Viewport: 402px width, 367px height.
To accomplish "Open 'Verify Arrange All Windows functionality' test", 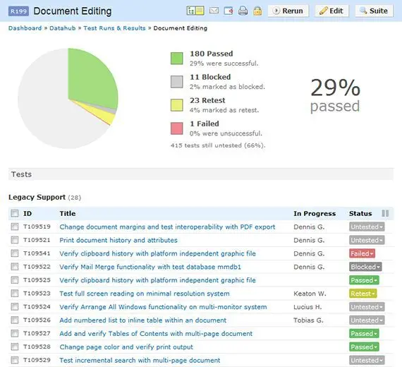I will click(x=163, y=307).
